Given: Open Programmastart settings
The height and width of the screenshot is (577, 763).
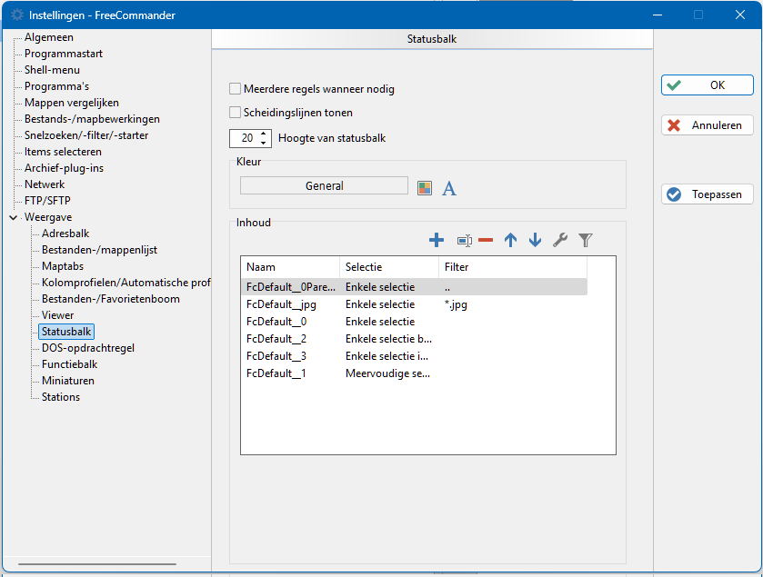Looking at the screenshot, I should coord(64,54).
